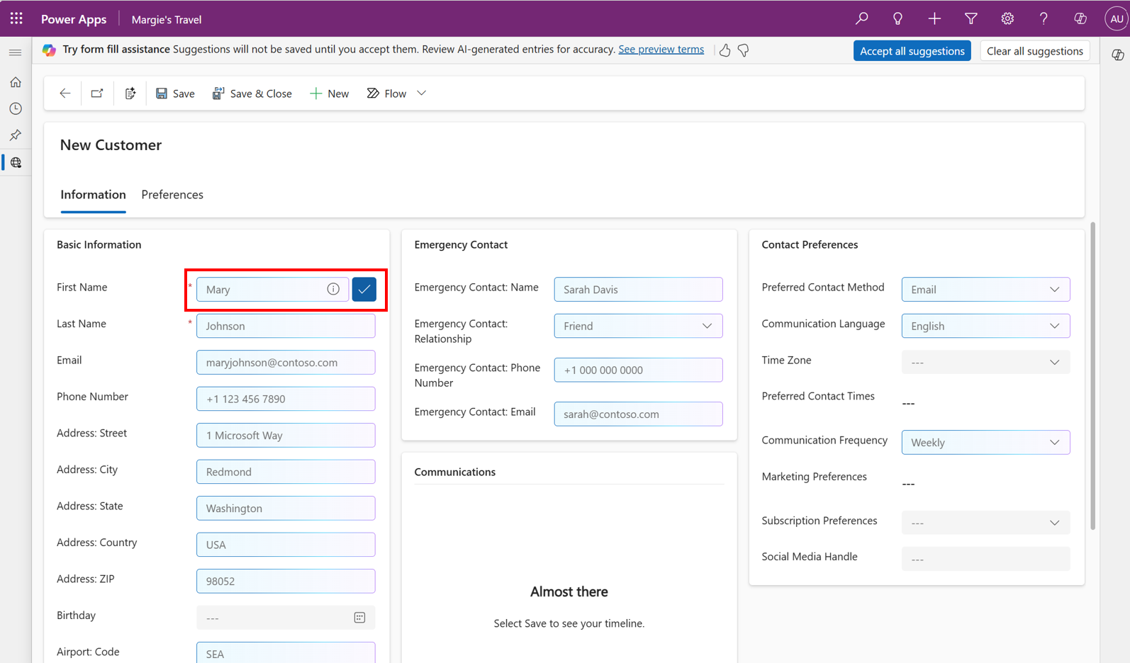
Task: Open Birthday calendar date picker
Action: click(x=359, y=618)
